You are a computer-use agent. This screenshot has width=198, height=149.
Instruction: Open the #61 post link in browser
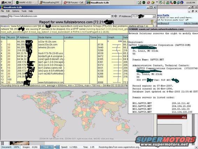point(184,117)
